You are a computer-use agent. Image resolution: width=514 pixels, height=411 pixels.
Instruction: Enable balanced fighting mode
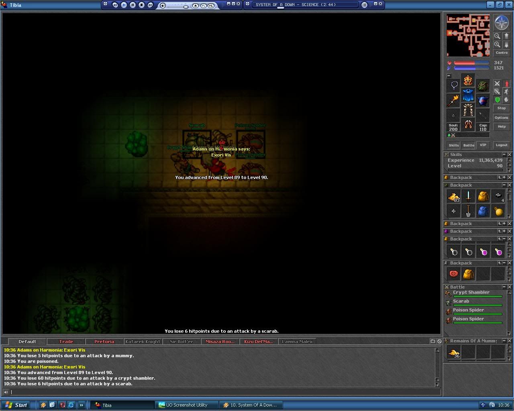[497, 92]
